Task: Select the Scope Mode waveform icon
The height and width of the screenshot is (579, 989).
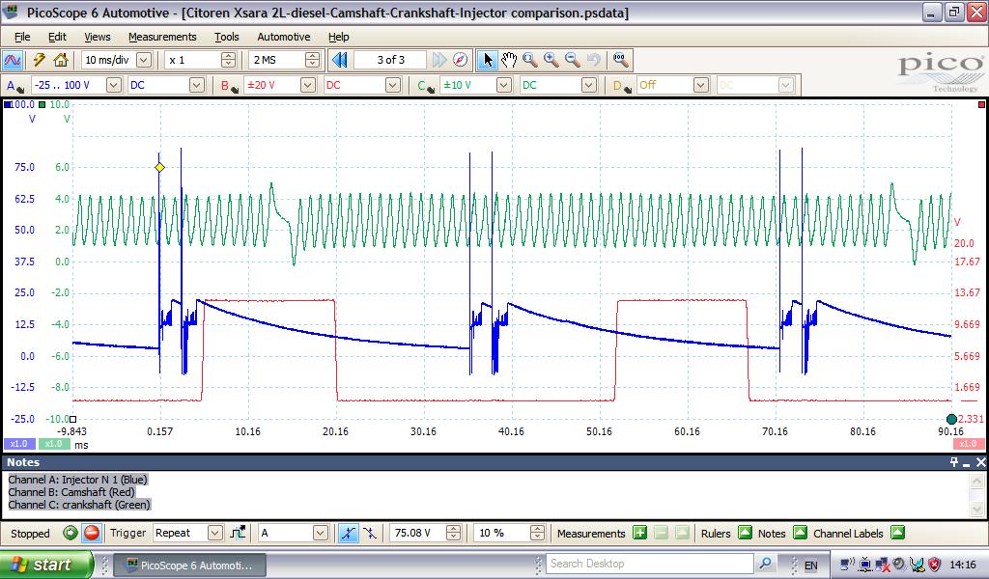Action: [13, 60]
